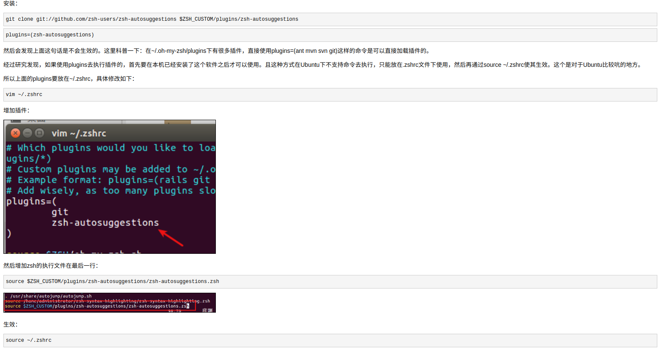Click the maximize button in the vim screenshot
This screenshot has height=349, width=670.
pos(39,133)
